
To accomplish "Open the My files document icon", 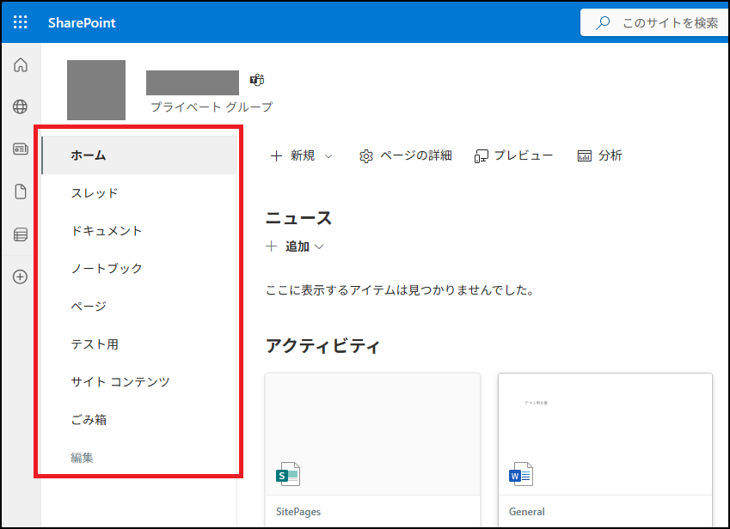I will coord(21,192).
